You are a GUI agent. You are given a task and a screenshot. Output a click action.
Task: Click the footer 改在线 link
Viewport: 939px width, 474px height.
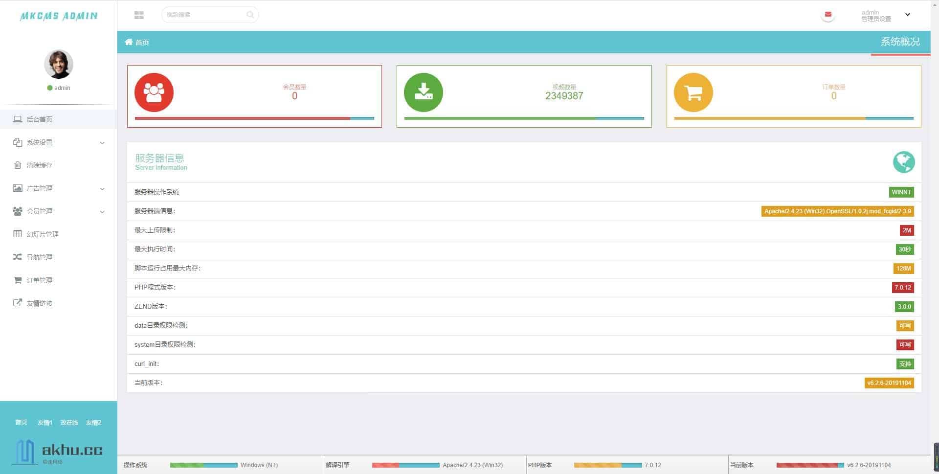[x=69, y=423]
